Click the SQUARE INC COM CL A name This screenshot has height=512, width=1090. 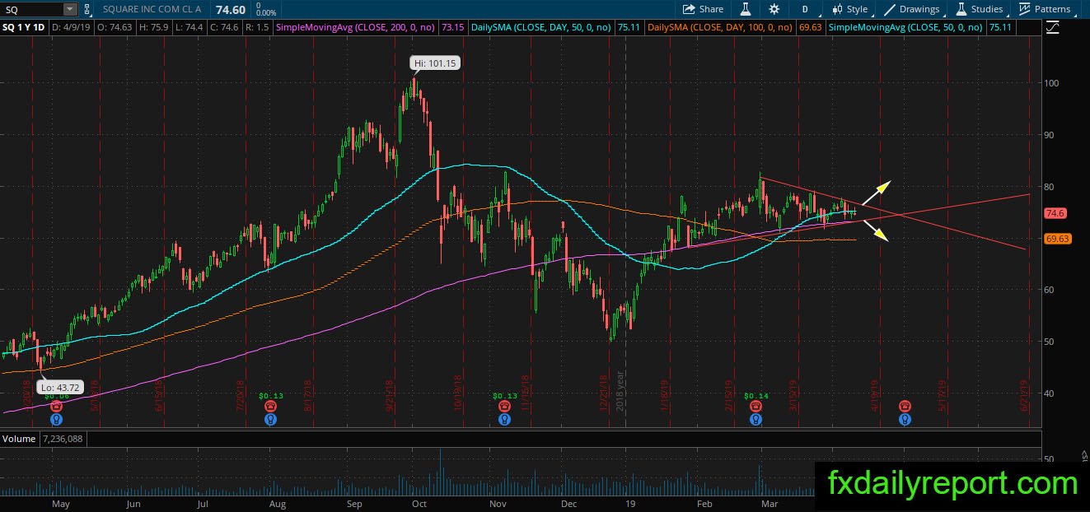coord(153,10)
